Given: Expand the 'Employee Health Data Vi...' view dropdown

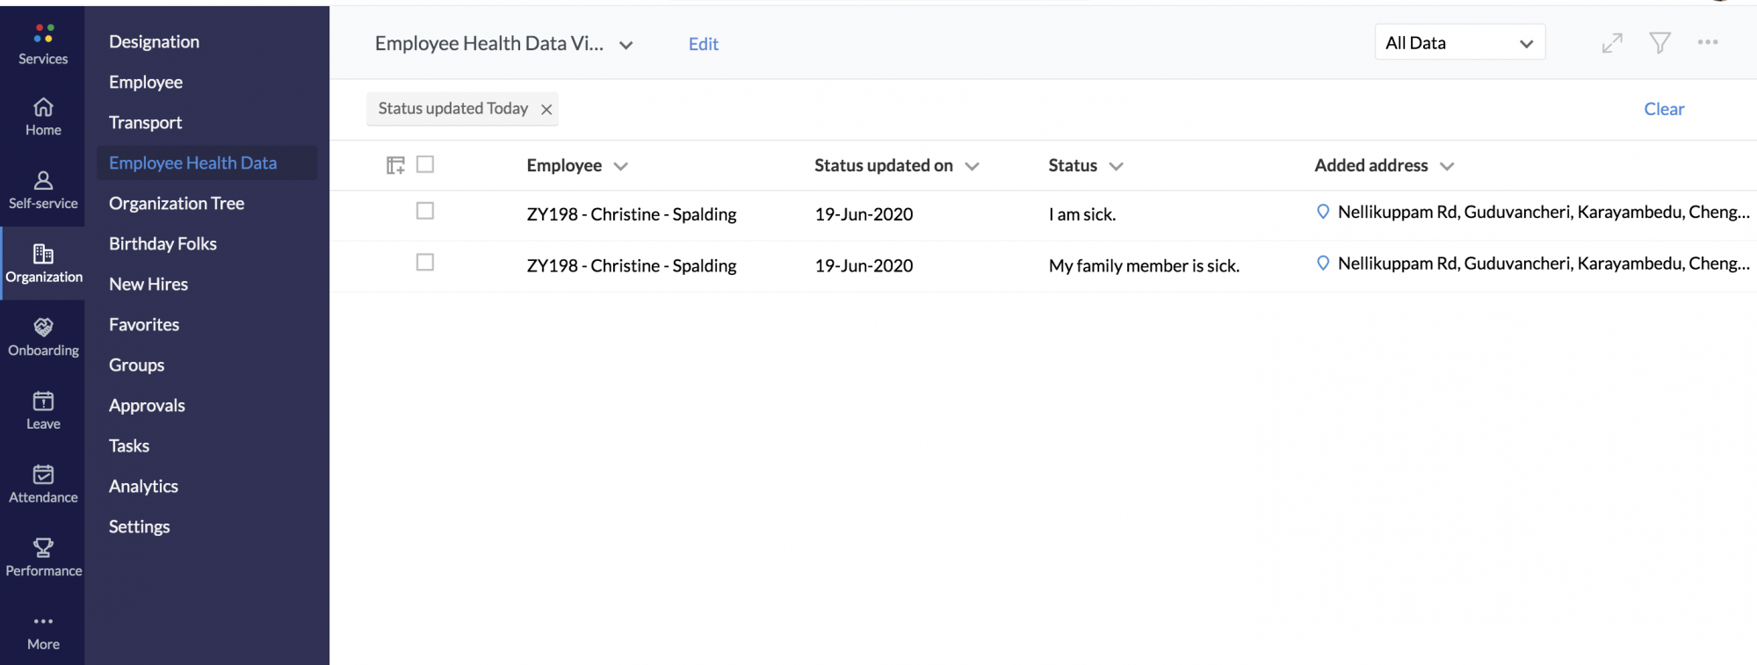Looking at the screenshot, I should [626, 45].
